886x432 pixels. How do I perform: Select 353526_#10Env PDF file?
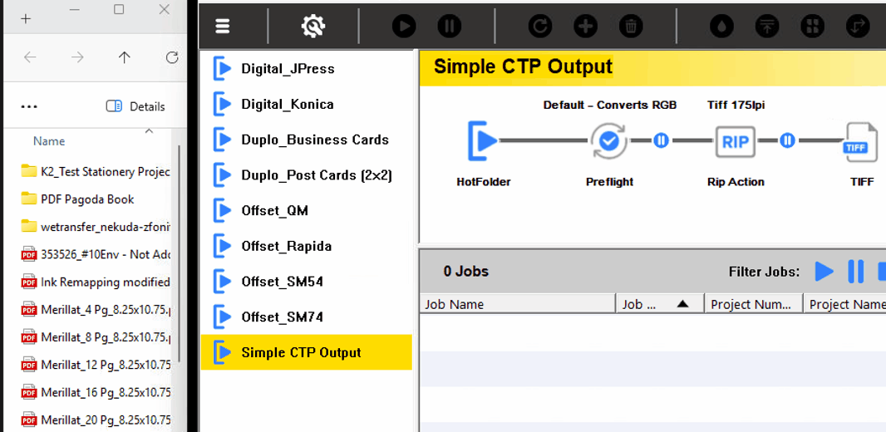[96, 255]
